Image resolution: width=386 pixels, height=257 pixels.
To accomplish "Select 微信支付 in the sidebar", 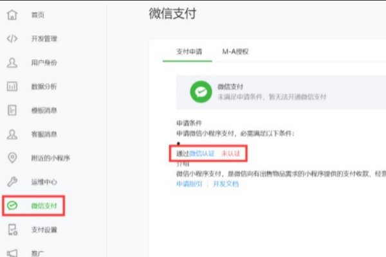I will (x=44, y=206).
